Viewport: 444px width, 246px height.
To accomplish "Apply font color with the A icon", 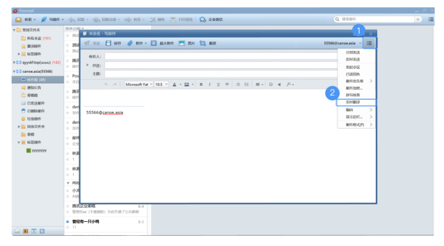I will tap(175, 84).
